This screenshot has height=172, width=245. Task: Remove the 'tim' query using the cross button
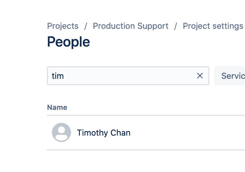pos(200,76)
